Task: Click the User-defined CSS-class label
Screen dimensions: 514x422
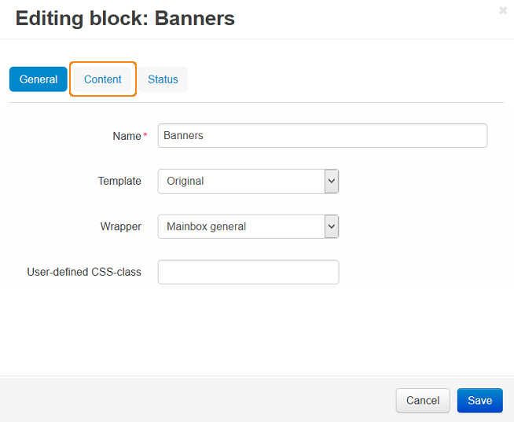Action: 84,272
